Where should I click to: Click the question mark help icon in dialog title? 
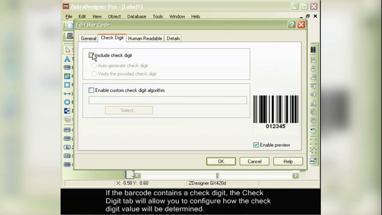(x=292, y=25)
